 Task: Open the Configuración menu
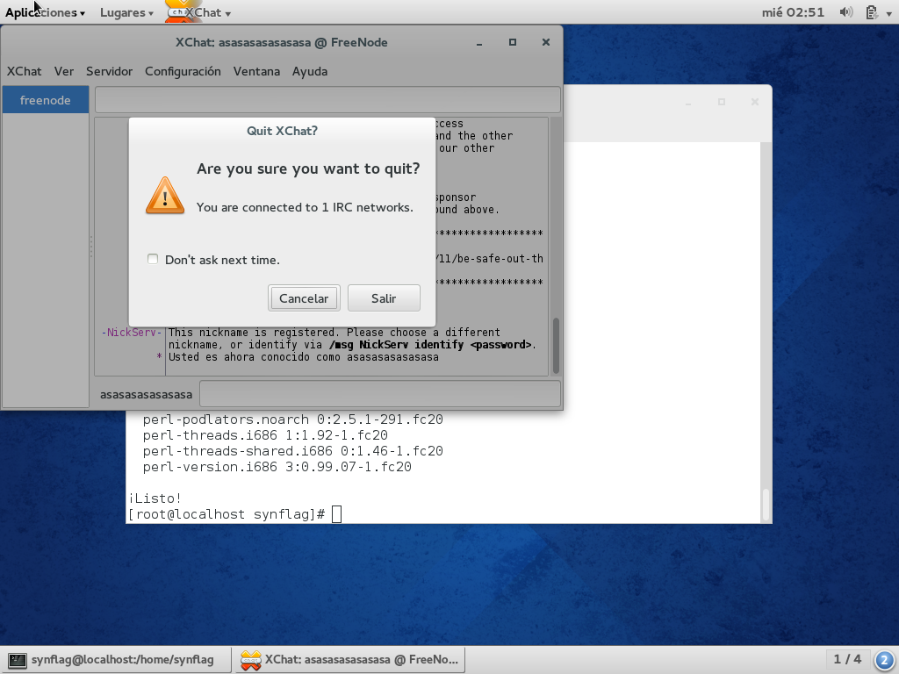point(183,71)
